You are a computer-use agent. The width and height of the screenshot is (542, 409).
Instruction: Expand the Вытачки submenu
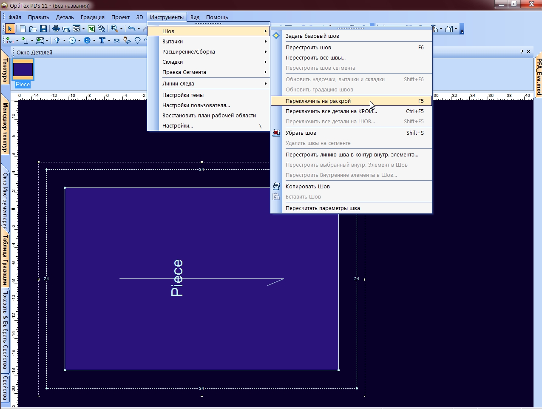(209, 42)
